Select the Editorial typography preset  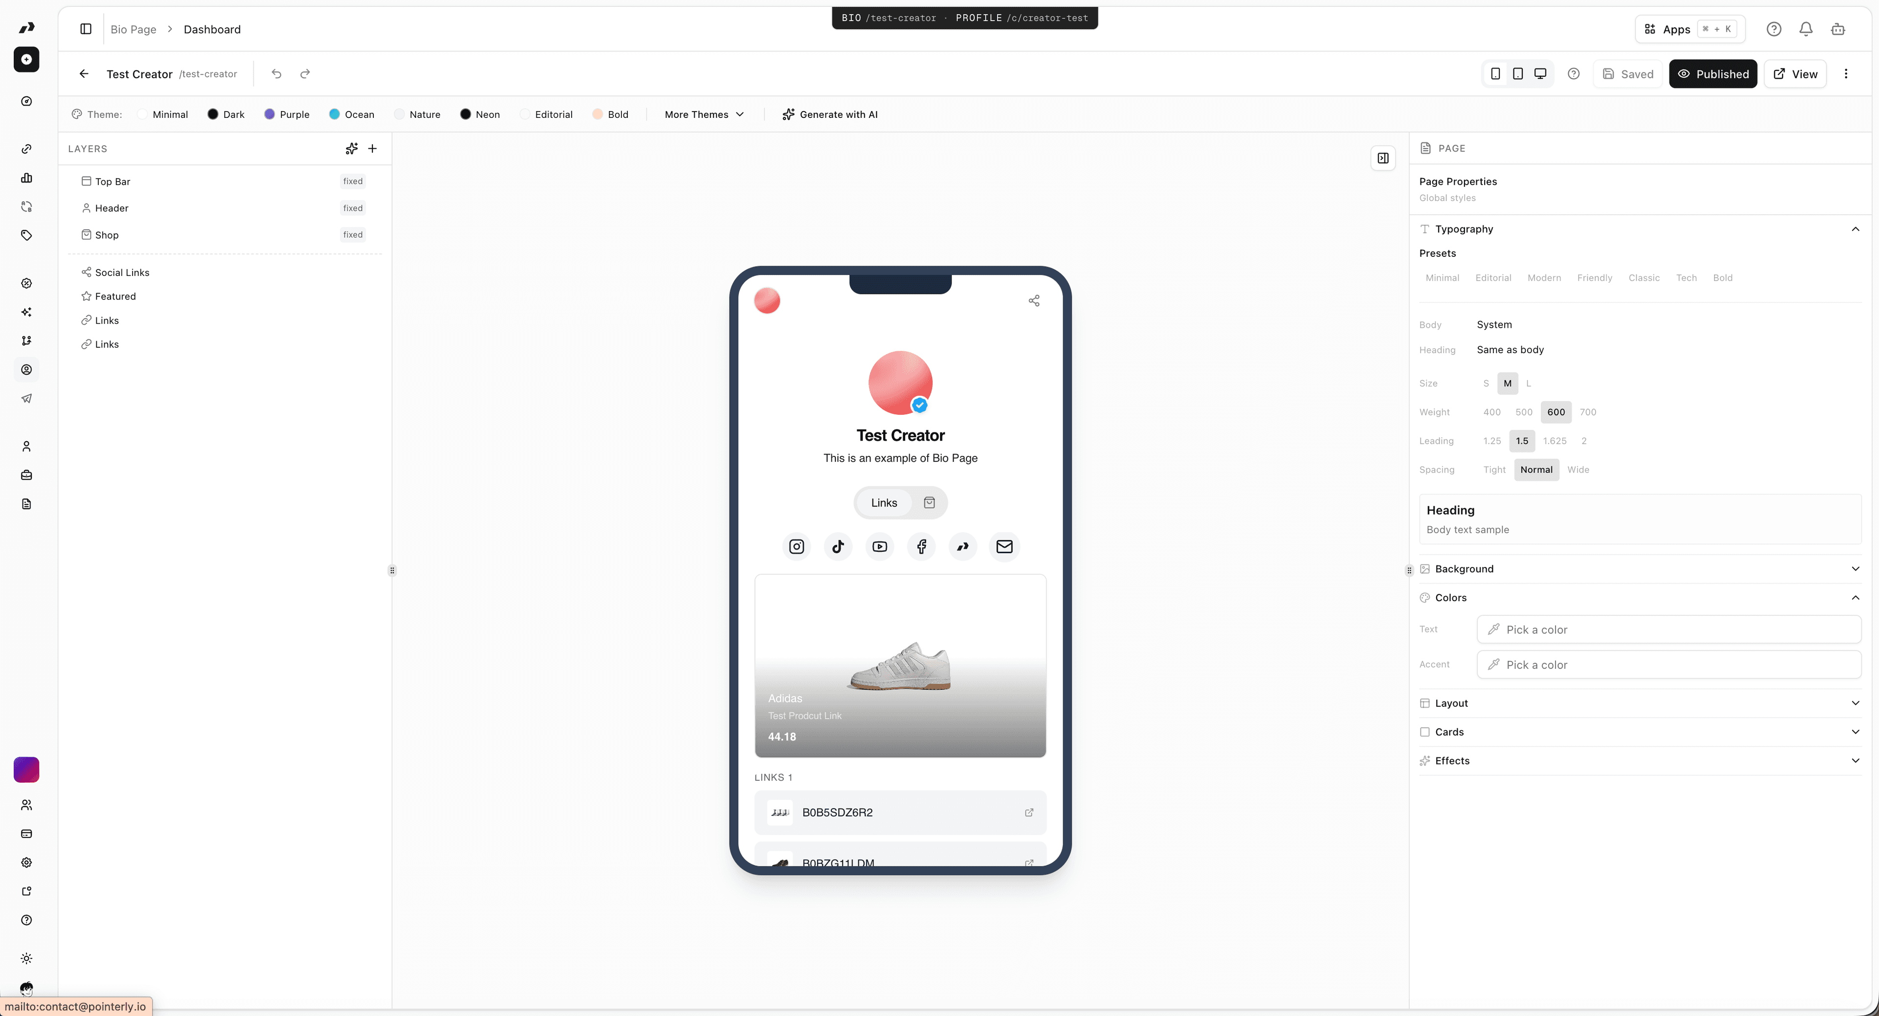tap(1492, 277)
